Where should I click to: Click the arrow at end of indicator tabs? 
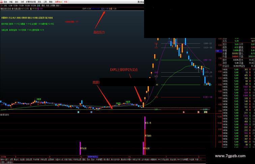(201, 160)
